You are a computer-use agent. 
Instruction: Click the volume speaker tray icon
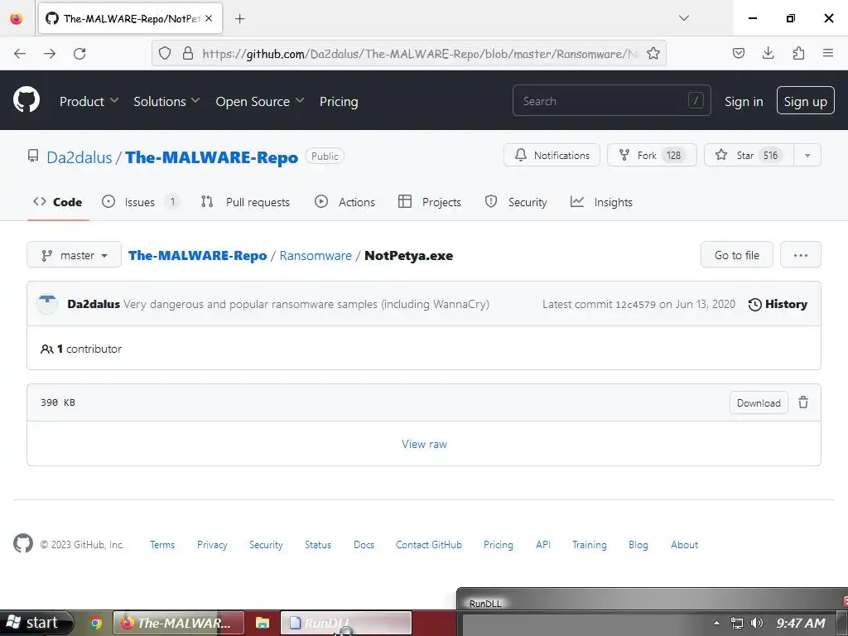(x=757, y=623)
